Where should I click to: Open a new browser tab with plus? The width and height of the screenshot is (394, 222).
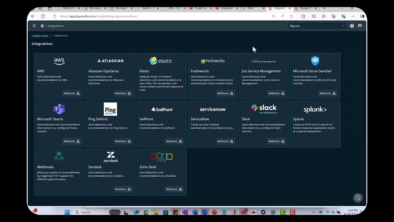tap(324, 8)
